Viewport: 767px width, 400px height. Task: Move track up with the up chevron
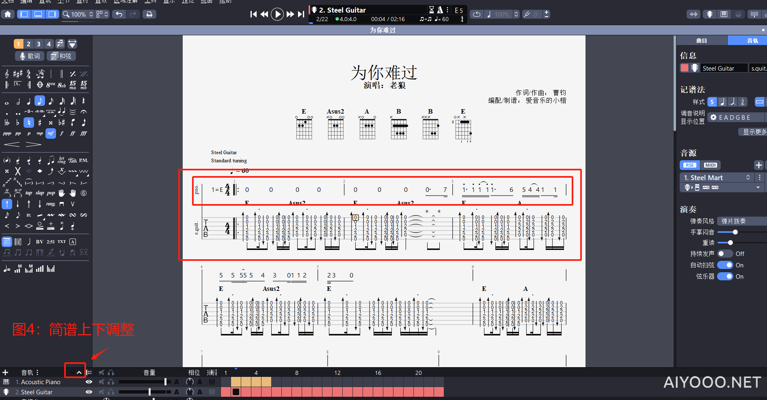pos(79,372)
